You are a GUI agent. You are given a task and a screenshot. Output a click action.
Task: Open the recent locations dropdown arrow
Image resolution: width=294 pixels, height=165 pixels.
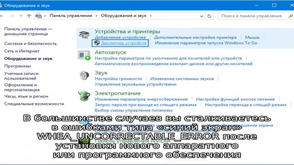click(x=21, y=16)
